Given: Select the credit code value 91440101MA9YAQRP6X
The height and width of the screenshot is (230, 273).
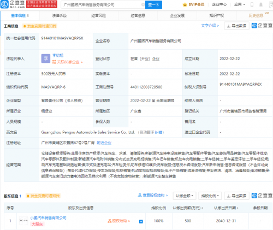Looking at the screenshot, I should coord(62,38).
